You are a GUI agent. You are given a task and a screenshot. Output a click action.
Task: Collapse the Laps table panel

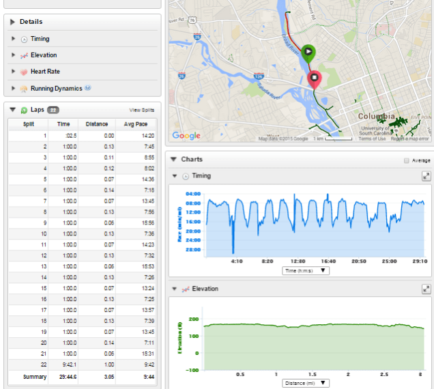[13, 109]
